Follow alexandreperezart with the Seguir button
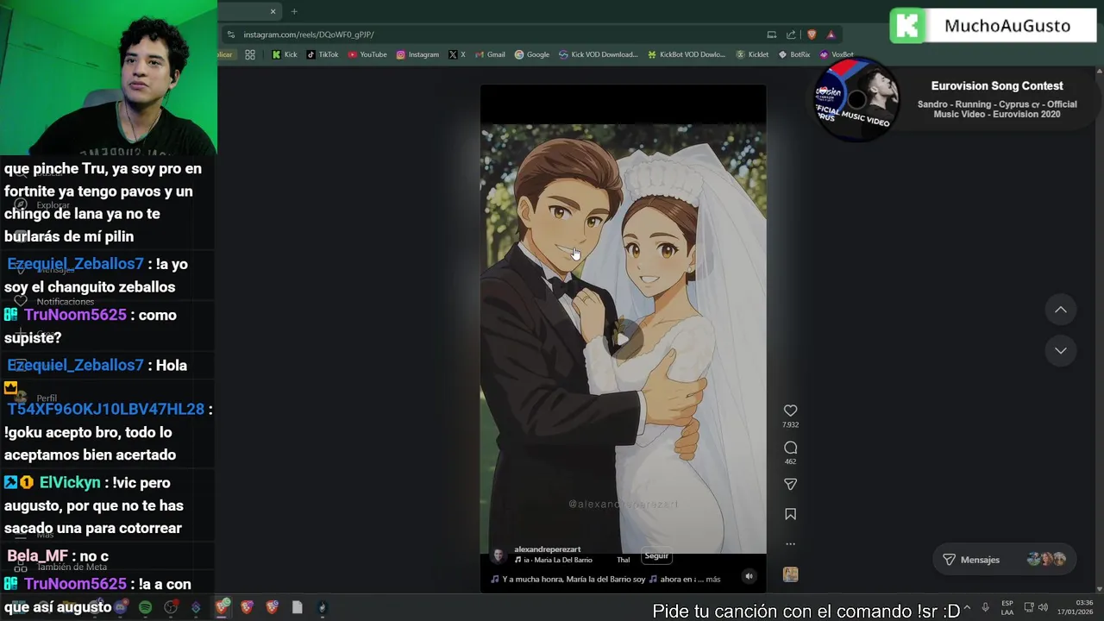Screen dimensions: 1104x621 click(656, 556)
